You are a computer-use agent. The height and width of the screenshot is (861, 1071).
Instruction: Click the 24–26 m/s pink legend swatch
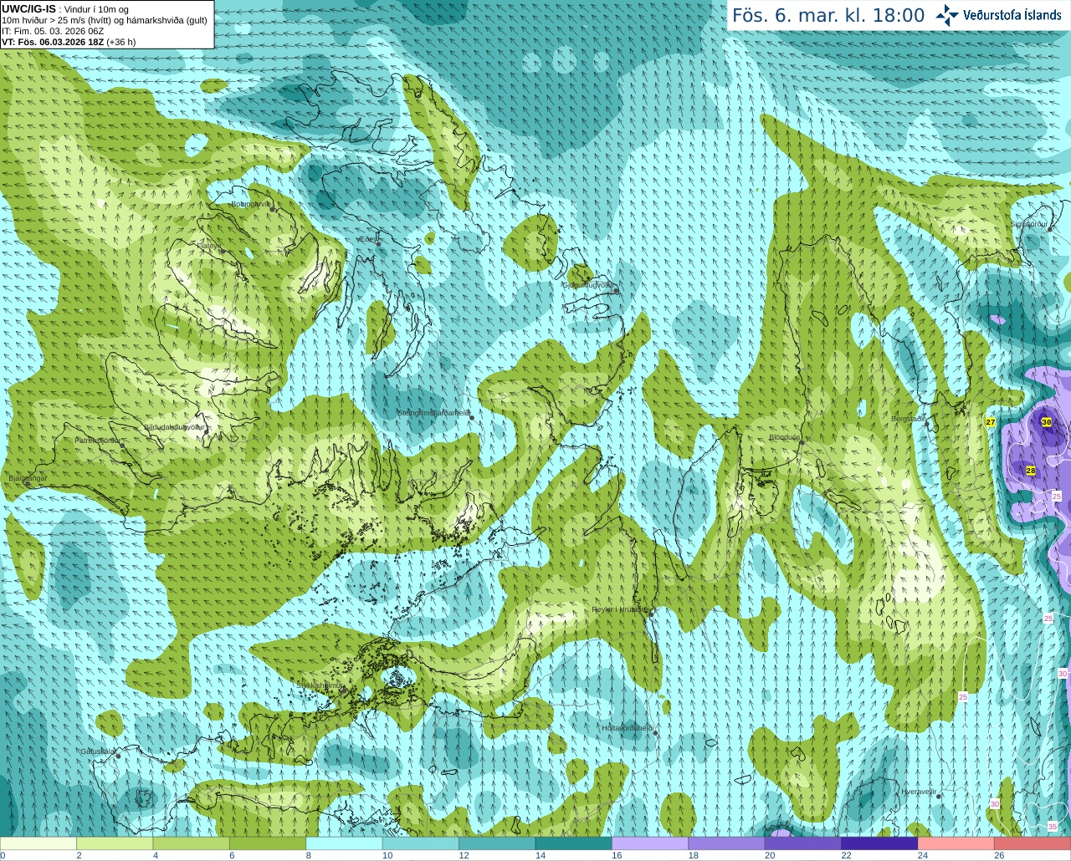956,843
